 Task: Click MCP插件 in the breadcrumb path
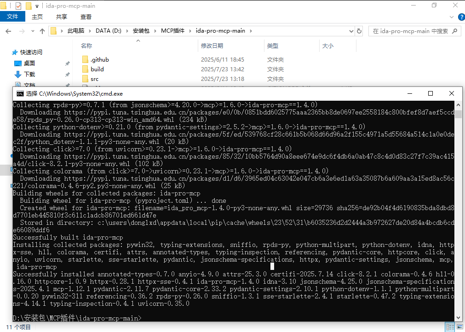click(x=172, y=31)
